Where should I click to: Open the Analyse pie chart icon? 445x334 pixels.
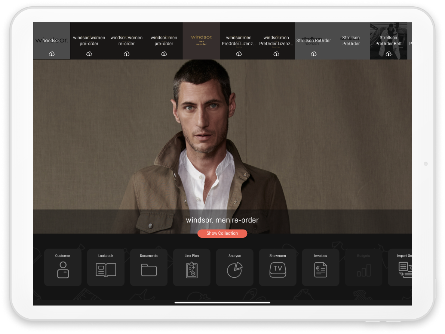pos(235,270)
